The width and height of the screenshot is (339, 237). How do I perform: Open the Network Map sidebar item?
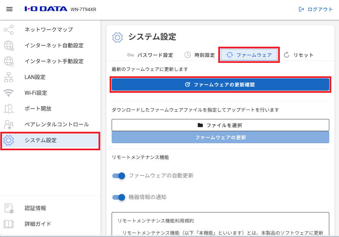tap(8, 30)
